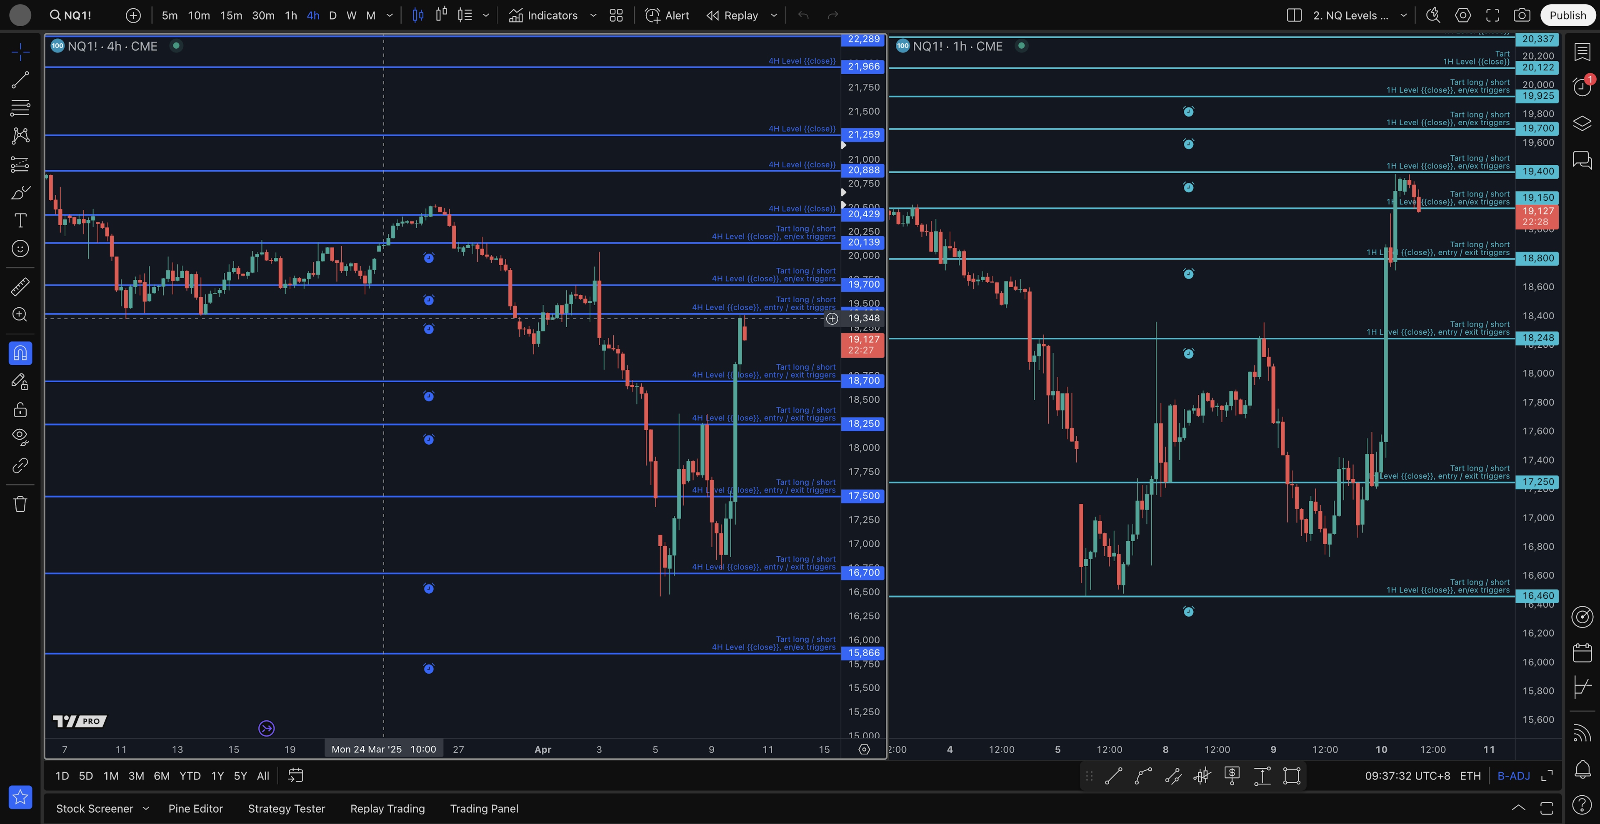Open the Strategy Tester tab

pos(286,809)
